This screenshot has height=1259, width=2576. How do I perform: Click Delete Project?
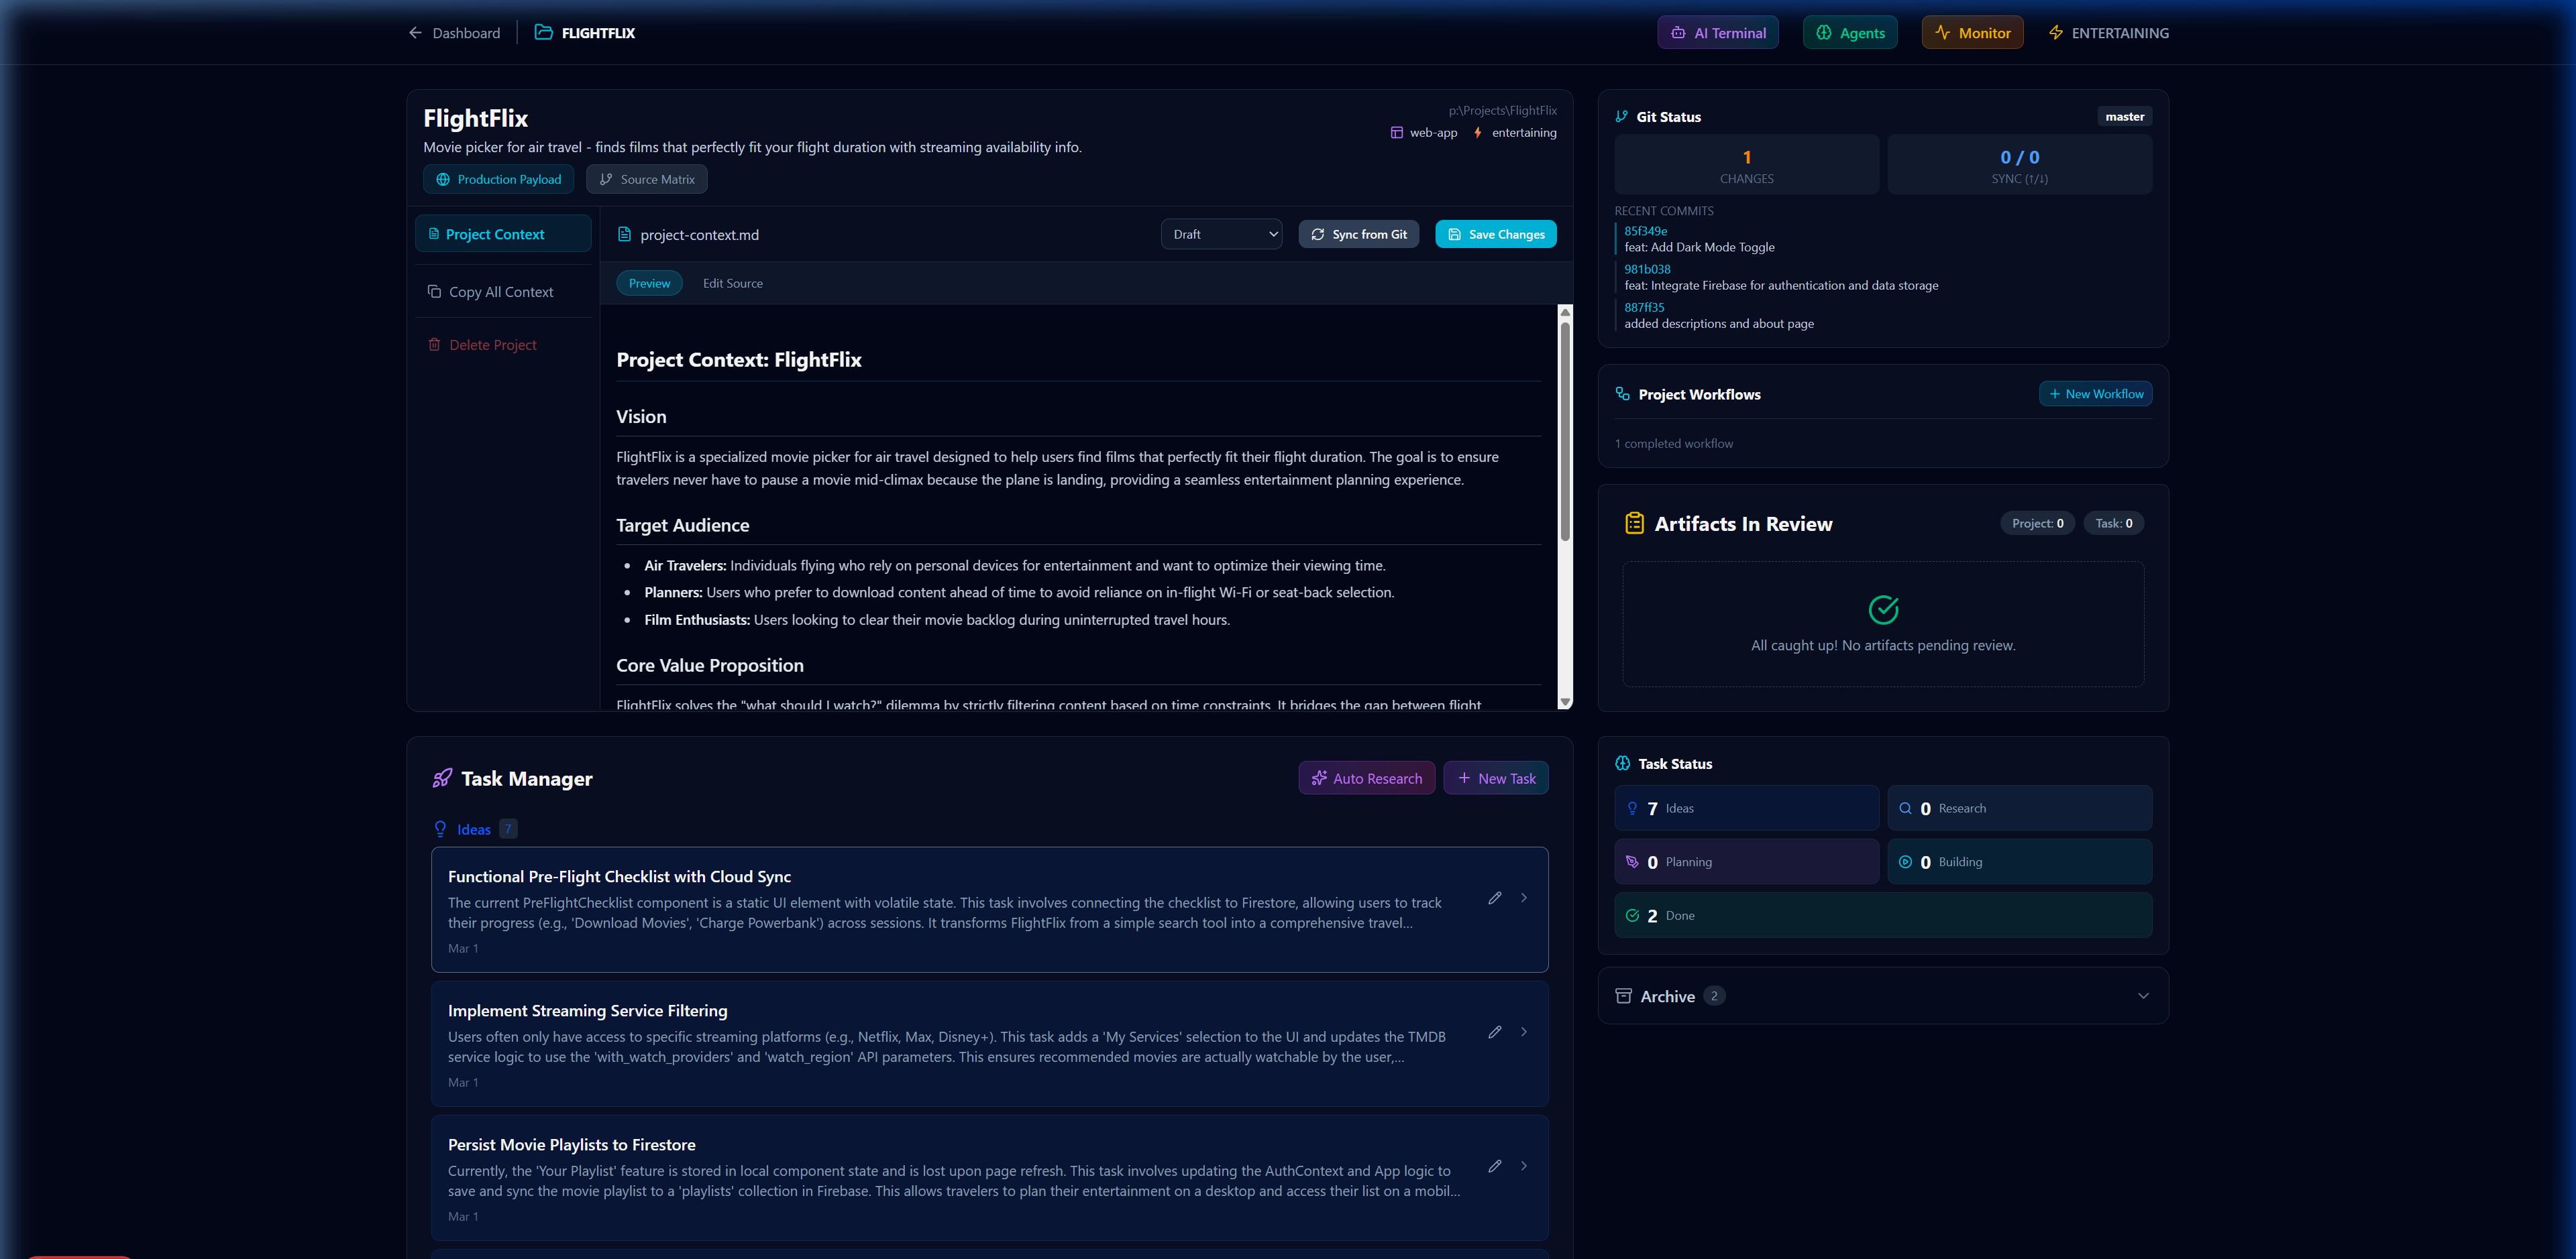click(482, 345)
